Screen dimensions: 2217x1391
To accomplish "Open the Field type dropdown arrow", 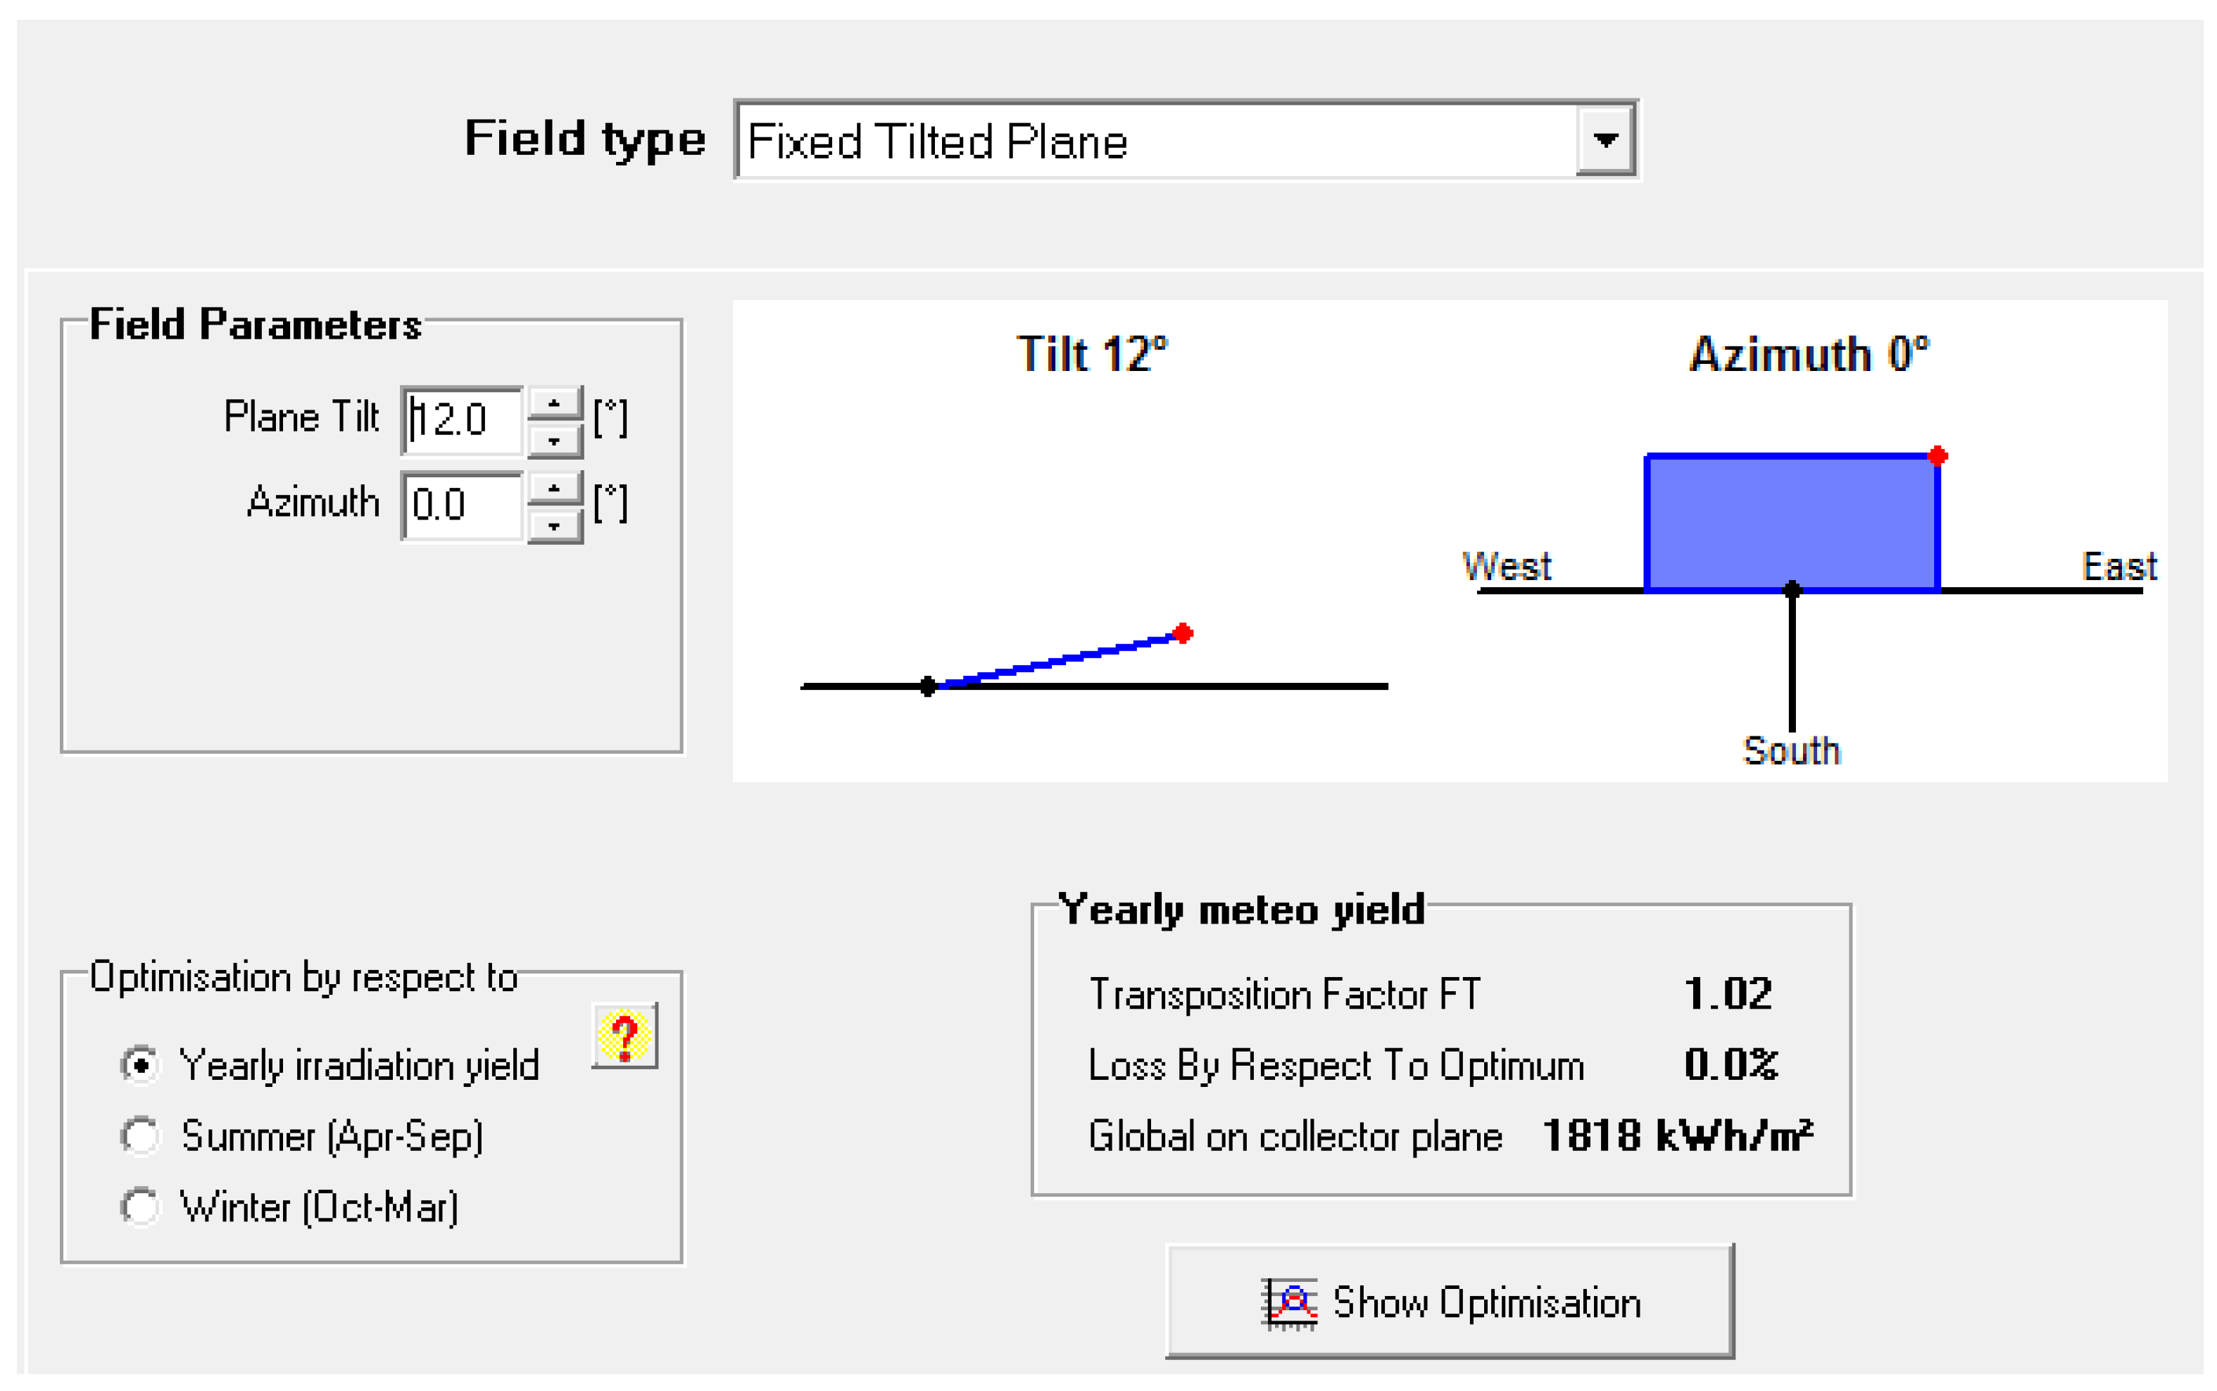I will 1605,141.
